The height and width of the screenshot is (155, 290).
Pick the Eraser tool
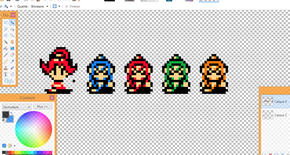[x=12, y=55]
